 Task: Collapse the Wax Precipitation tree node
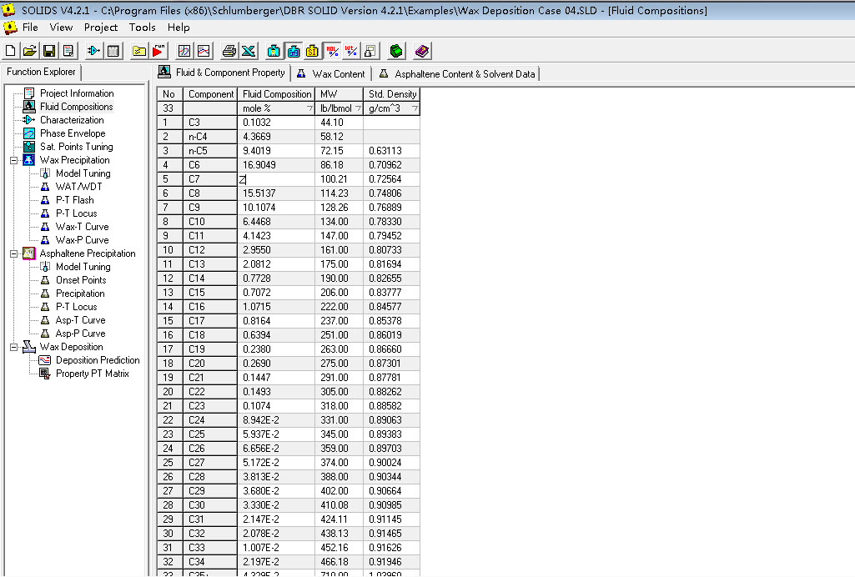coord(13,160)
